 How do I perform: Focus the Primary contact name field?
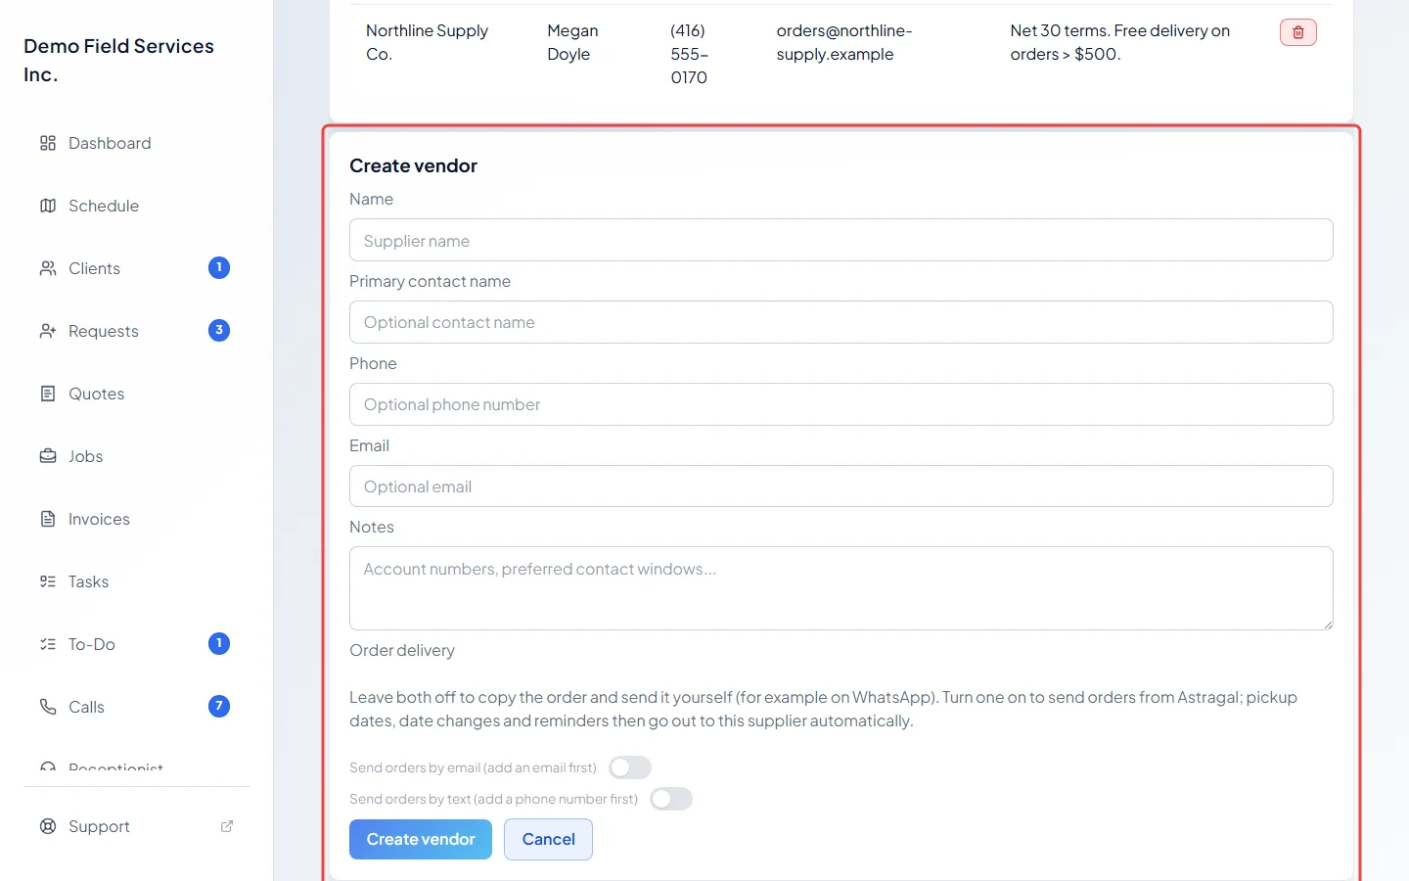[841, 322]
